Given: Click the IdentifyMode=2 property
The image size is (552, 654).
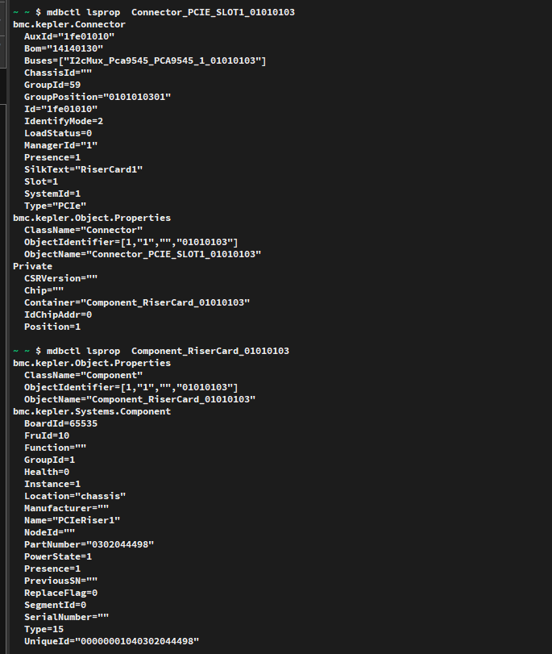Looking at the screenshot, I should [64, 121].
